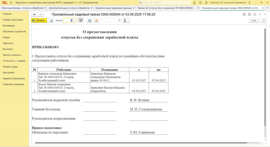The width and height of the screenshot is (270, 147).
Task: Click the vertical scrollbar of the document
Action: pos(265,77)
